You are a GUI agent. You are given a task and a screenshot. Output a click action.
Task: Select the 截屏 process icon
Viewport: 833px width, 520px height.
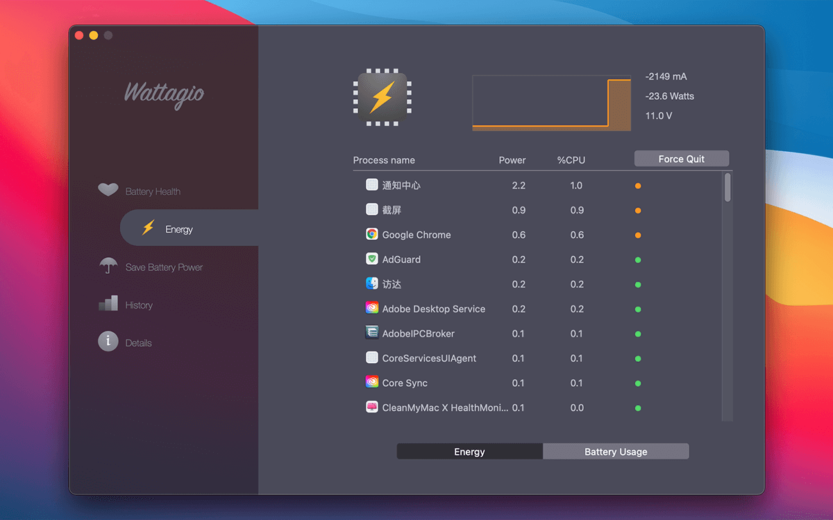(x=372, y=209)
